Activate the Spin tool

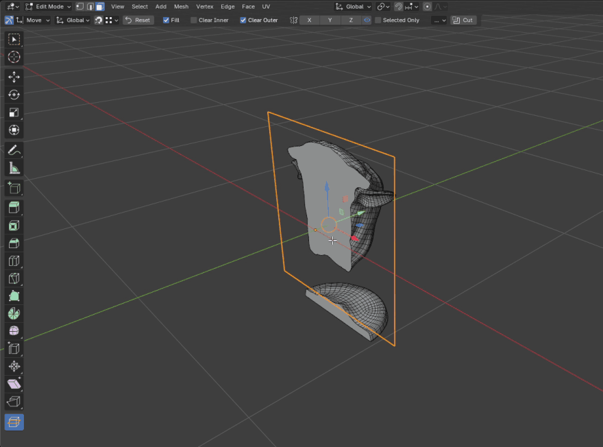pos(14,313)
